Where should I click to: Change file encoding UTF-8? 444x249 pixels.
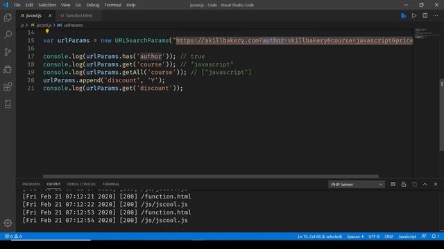pos(374,237)
